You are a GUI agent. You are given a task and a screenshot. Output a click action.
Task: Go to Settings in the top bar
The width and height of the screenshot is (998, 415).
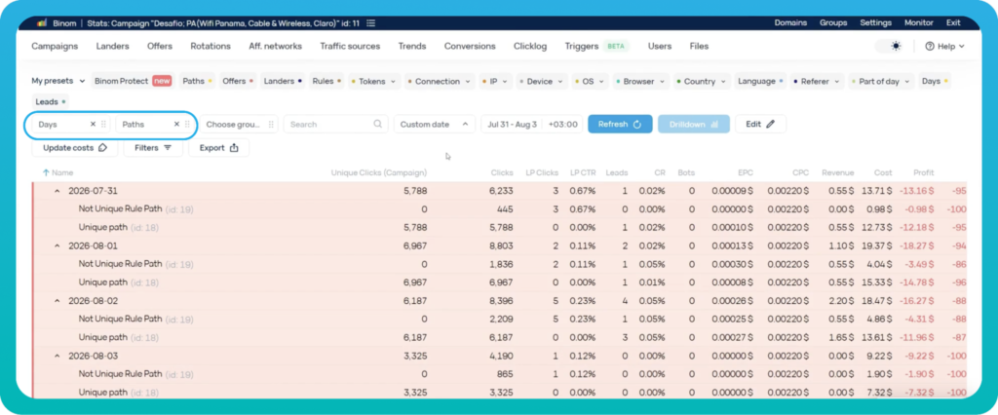click(876, 23)
